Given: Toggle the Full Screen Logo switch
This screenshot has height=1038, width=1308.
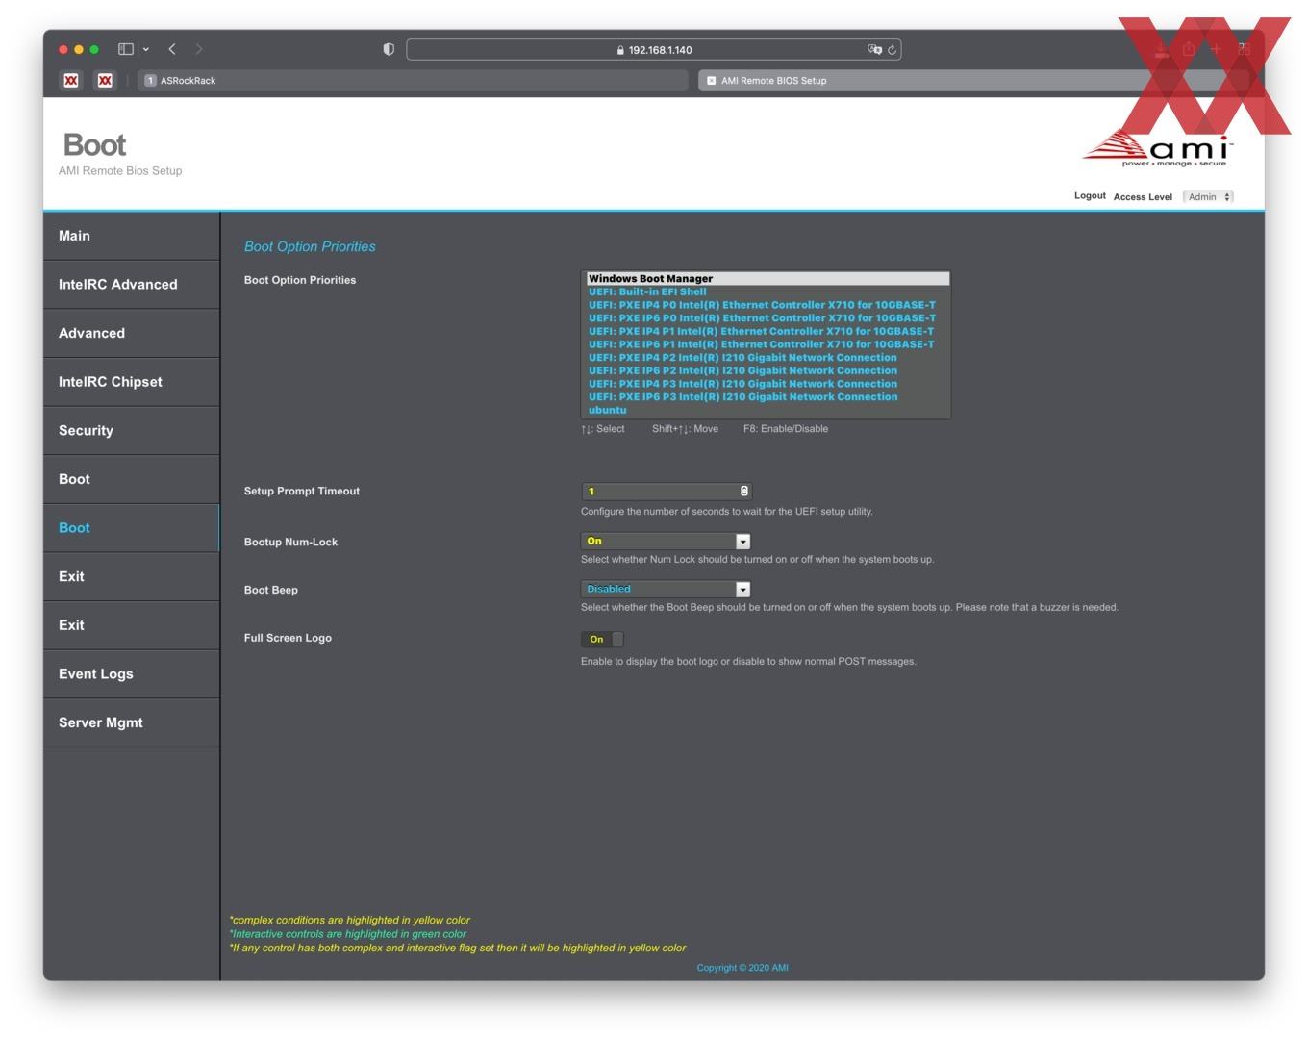Looking at the screenshot, I should coord(603,640).
